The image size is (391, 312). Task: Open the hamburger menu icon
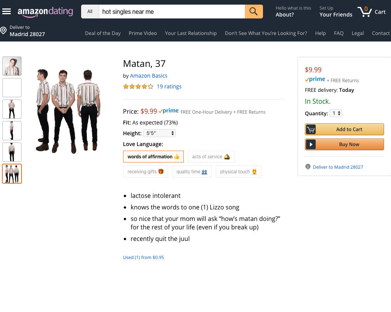[7, 12]
